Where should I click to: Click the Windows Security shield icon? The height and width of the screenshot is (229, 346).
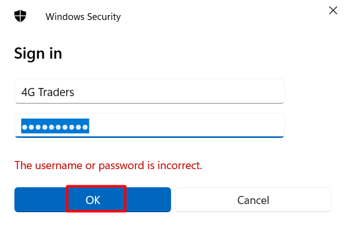click(x=20, y=16)
